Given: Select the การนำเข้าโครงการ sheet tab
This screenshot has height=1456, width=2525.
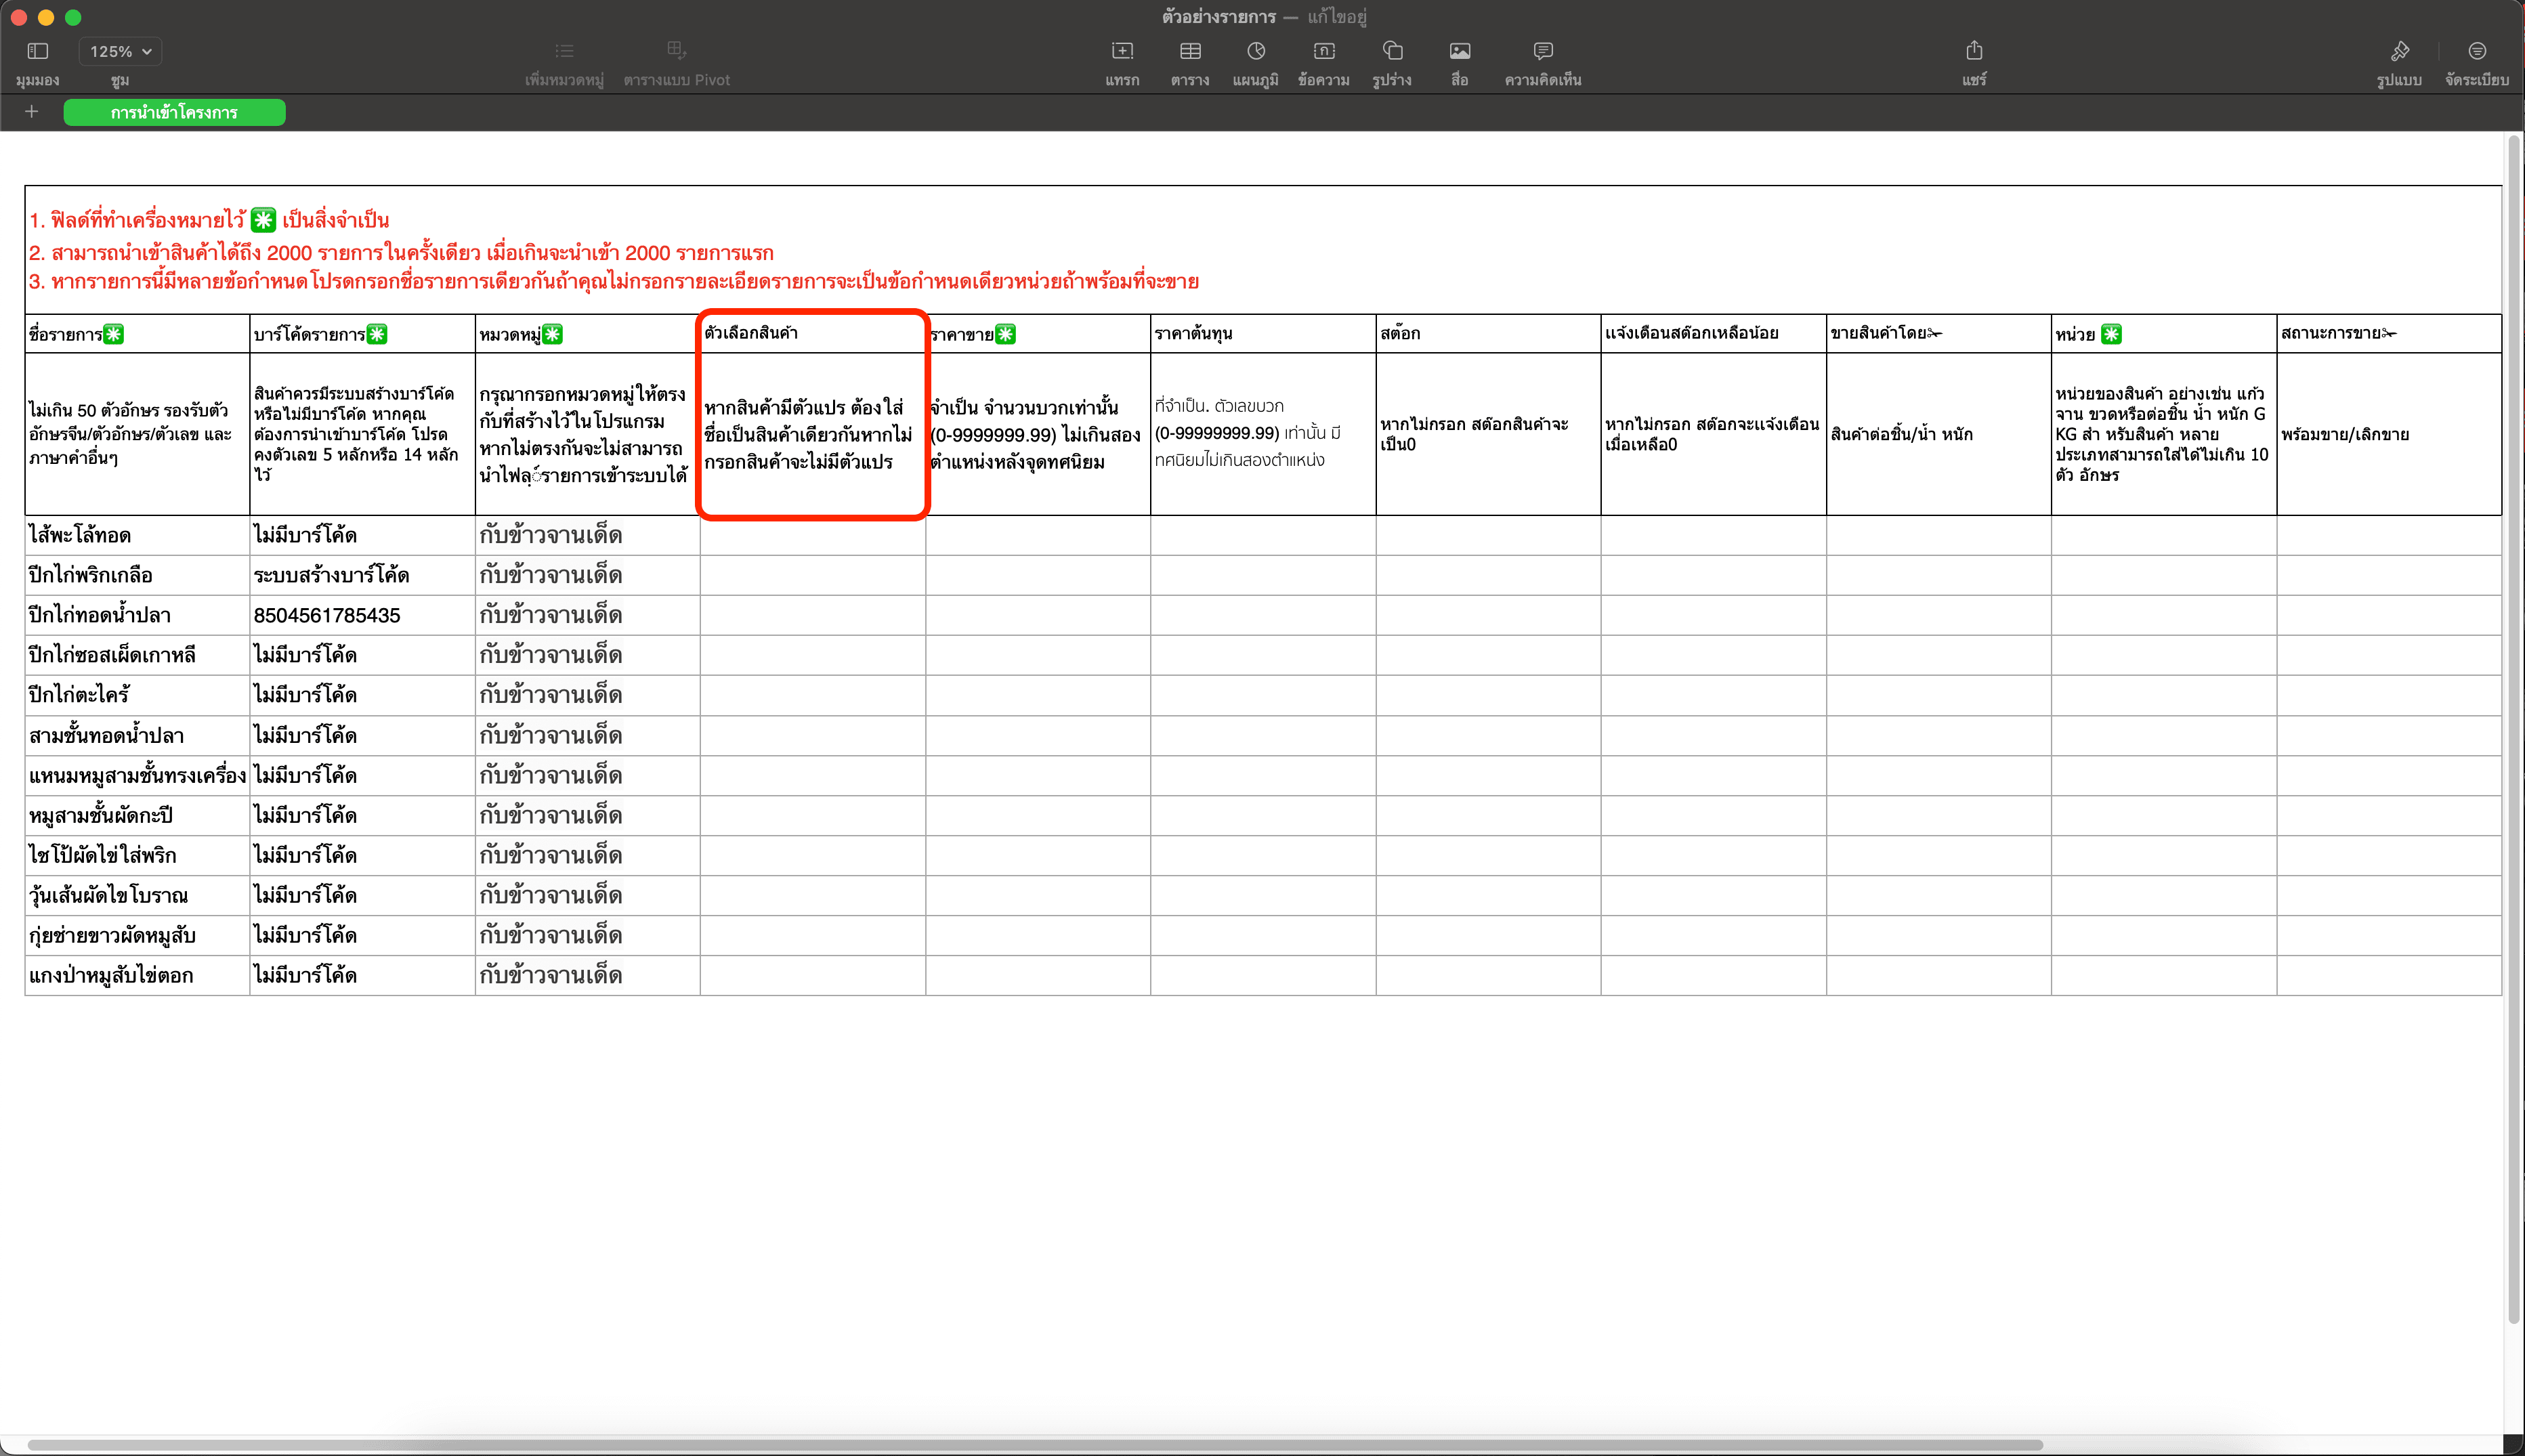Looking at the screenshot, I should pyautogui.click(x=174, y=113).
